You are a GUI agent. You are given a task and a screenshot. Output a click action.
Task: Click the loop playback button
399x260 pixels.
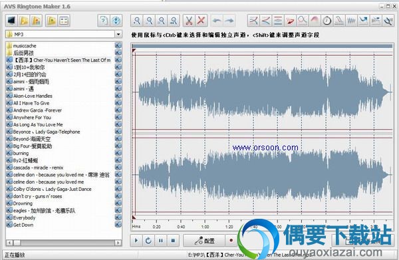click(x=148, y=241)
